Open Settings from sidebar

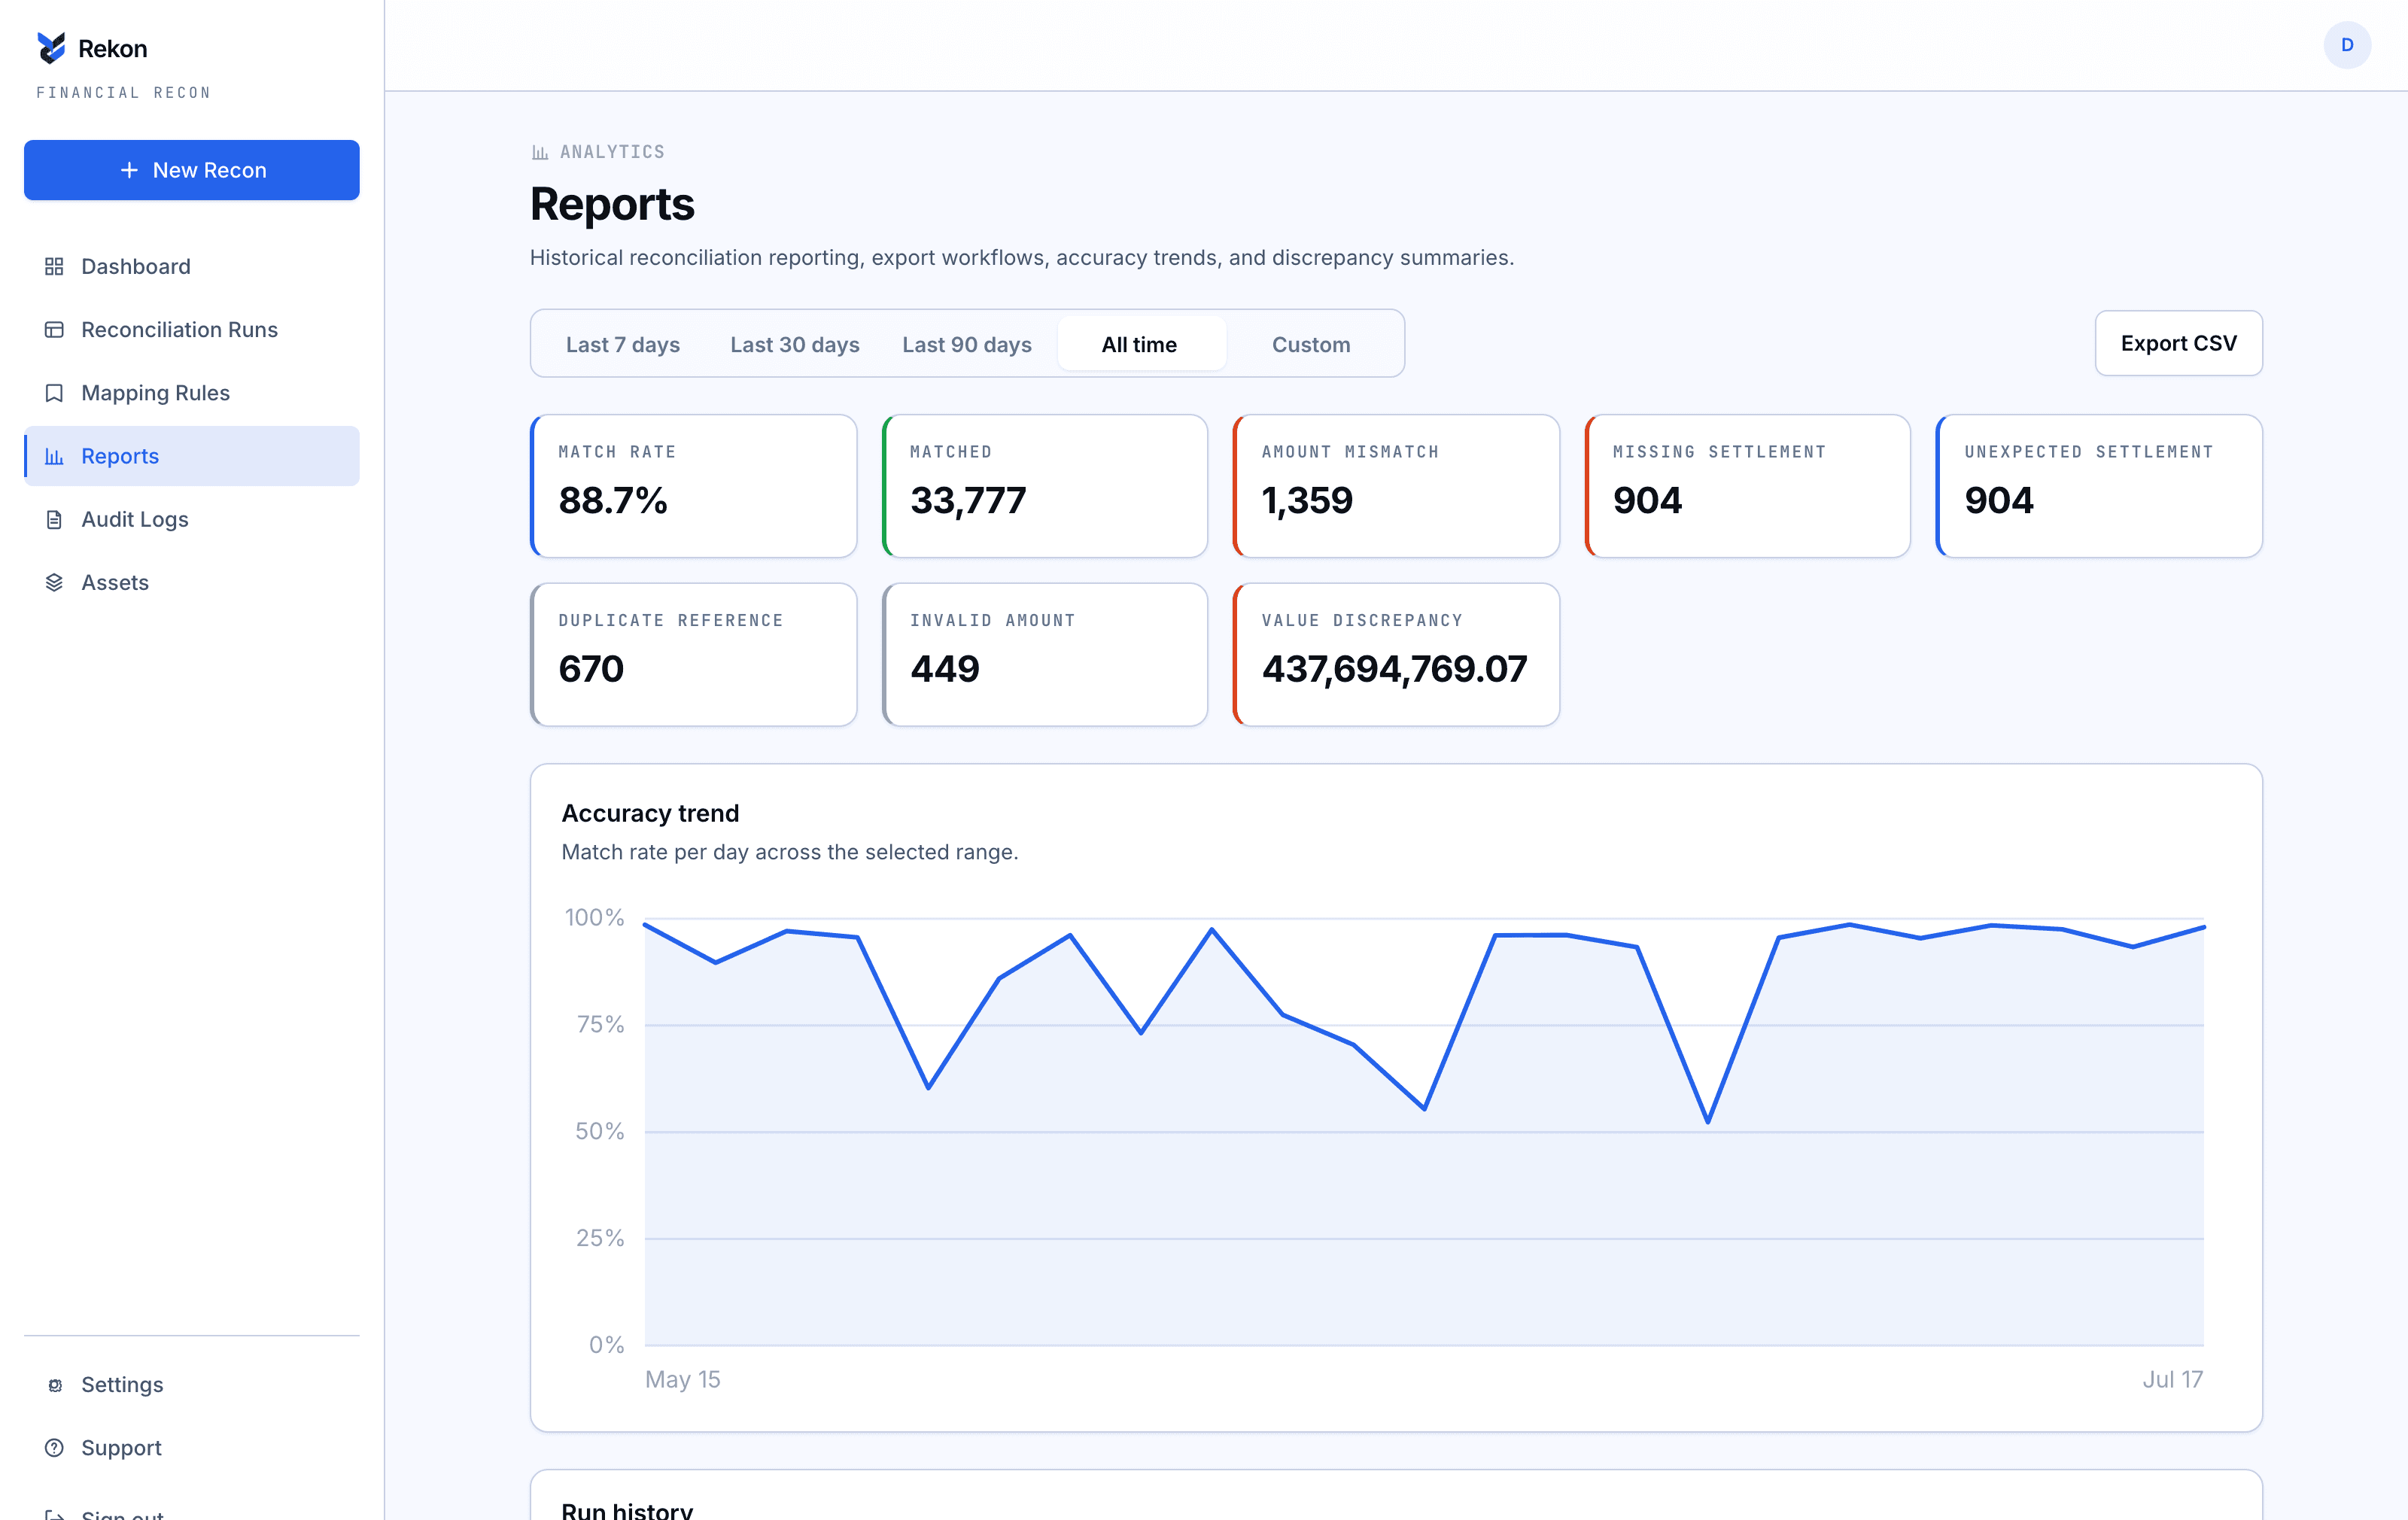(192, 1385)
